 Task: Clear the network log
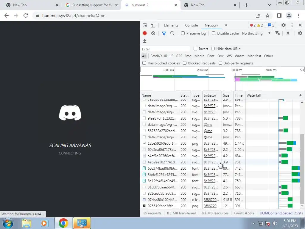coord(153,33)
